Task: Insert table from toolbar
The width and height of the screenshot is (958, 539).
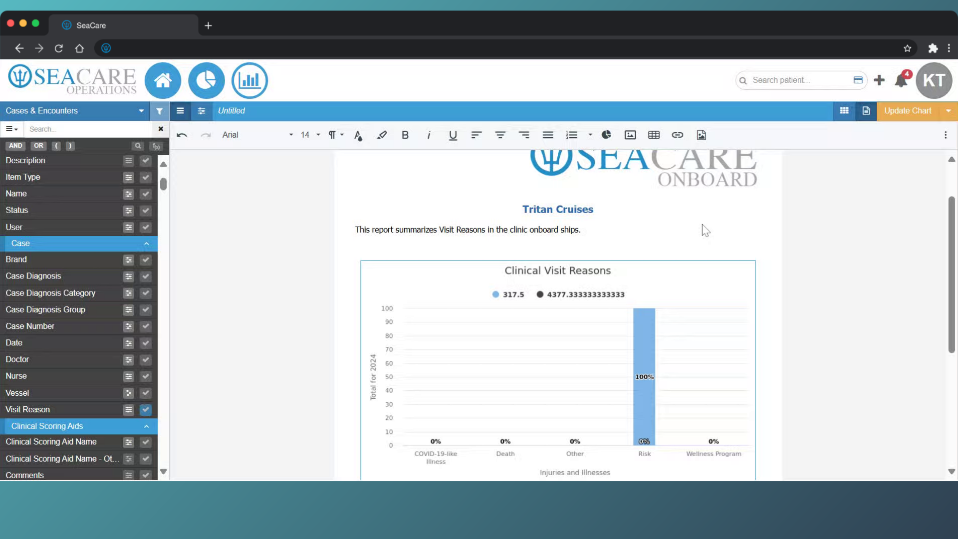Action: click(654, 135)
